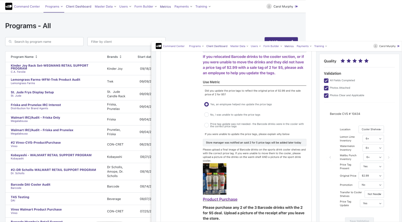Image resolution: width=402 pixels, height=222 pixels.
Task: Open Lemongrass Farms-WFM-Trek Product Audit program
Action: tap(46, 80)
